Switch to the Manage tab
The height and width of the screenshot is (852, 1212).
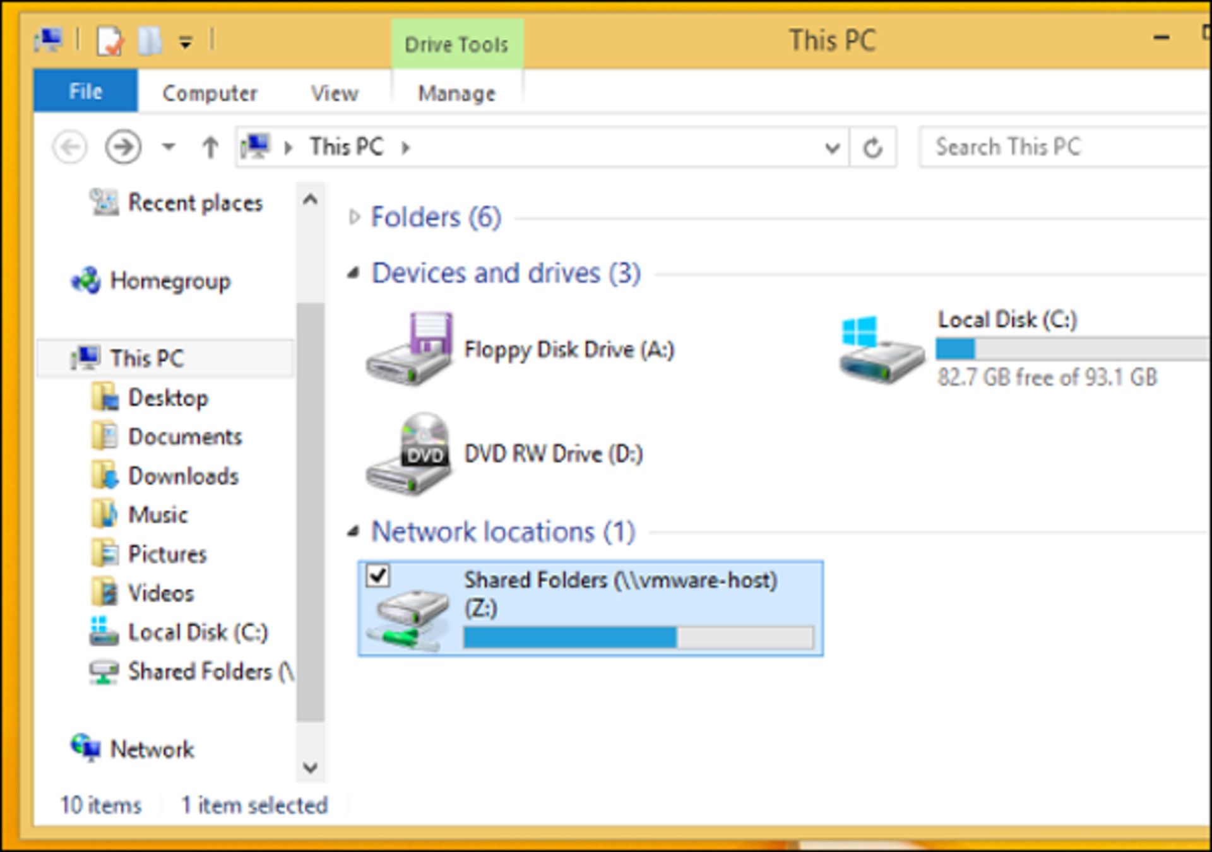456,93
